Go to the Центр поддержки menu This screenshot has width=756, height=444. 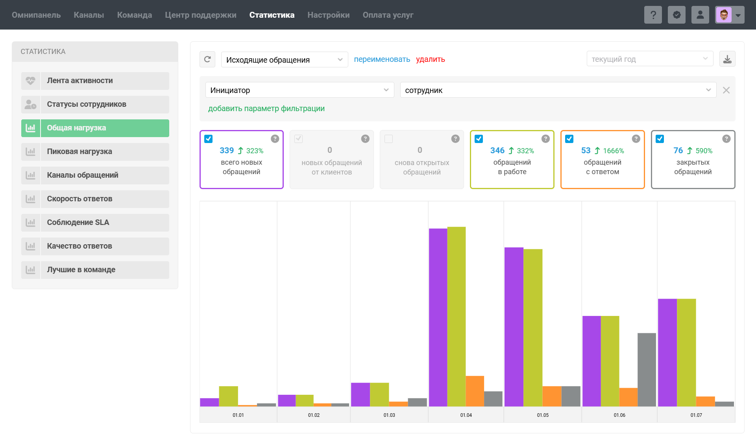click(200, 15)
